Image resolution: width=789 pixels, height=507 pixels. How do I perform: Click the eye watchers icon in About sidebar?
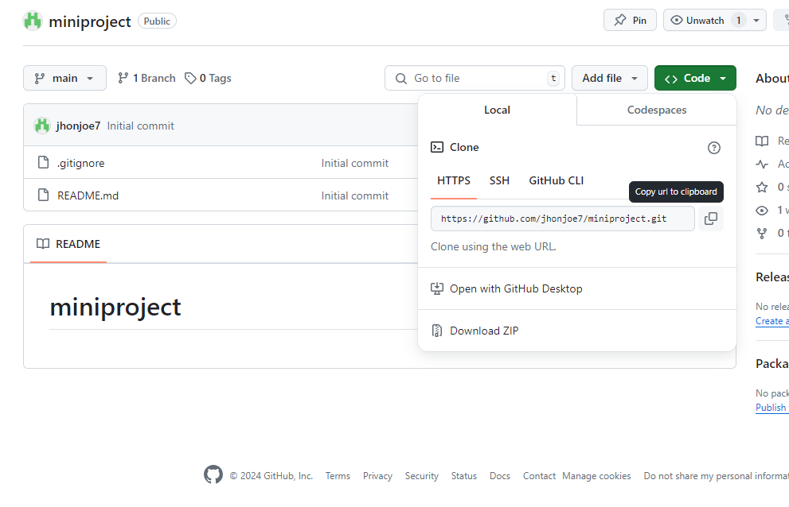point(762,211)
